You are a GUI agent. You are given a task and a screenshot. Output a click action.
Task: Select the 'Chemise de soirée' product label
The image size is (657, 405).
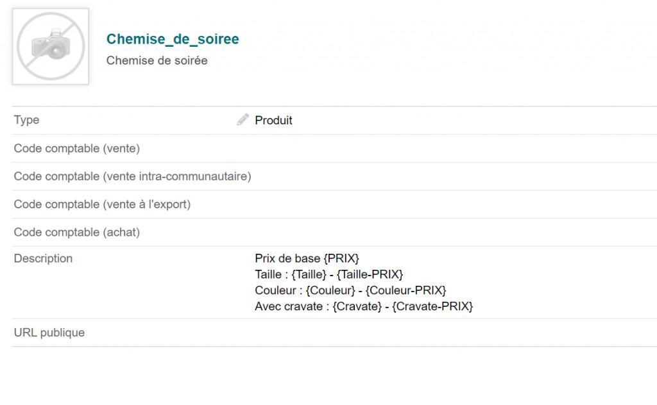click(157, 61)
